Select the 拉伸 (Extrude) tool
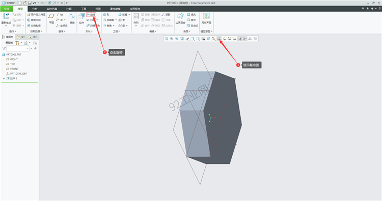The image size is (382, 201). pyautogui.click(x=81, y=19)
